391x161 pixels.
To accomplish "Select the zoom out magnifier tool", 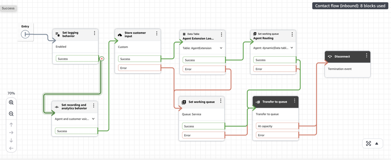I will click(x=11, y=114).
